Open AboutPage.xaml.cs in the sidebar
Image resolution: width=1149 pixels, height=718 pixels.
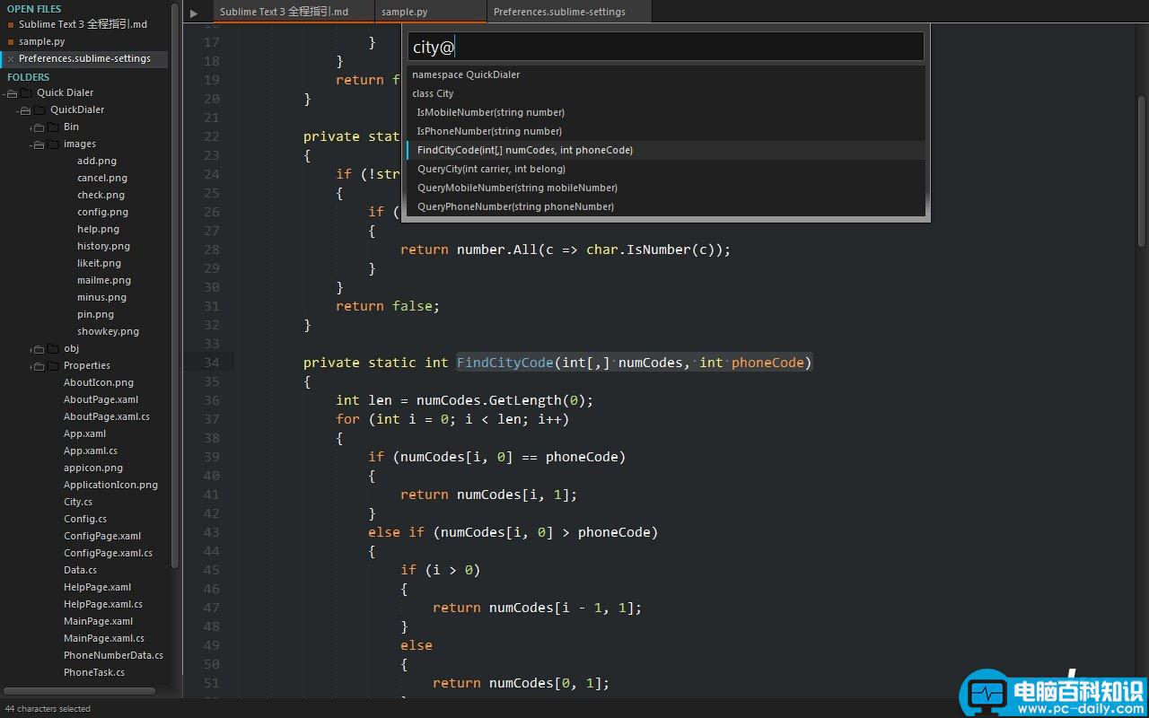[107, 417]
